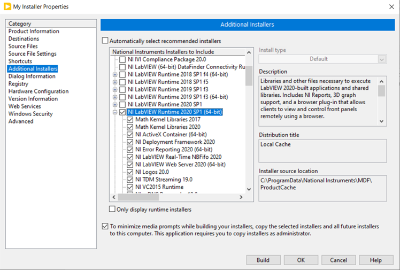Click the Distribution title field
The image size is (400, 270).
click(322, 151)
